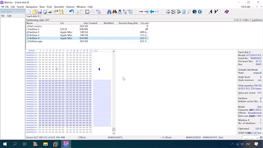Screen dimensions: 263x148
Task: Click the black right triangle toolbar icon
Action: [216, 12]
